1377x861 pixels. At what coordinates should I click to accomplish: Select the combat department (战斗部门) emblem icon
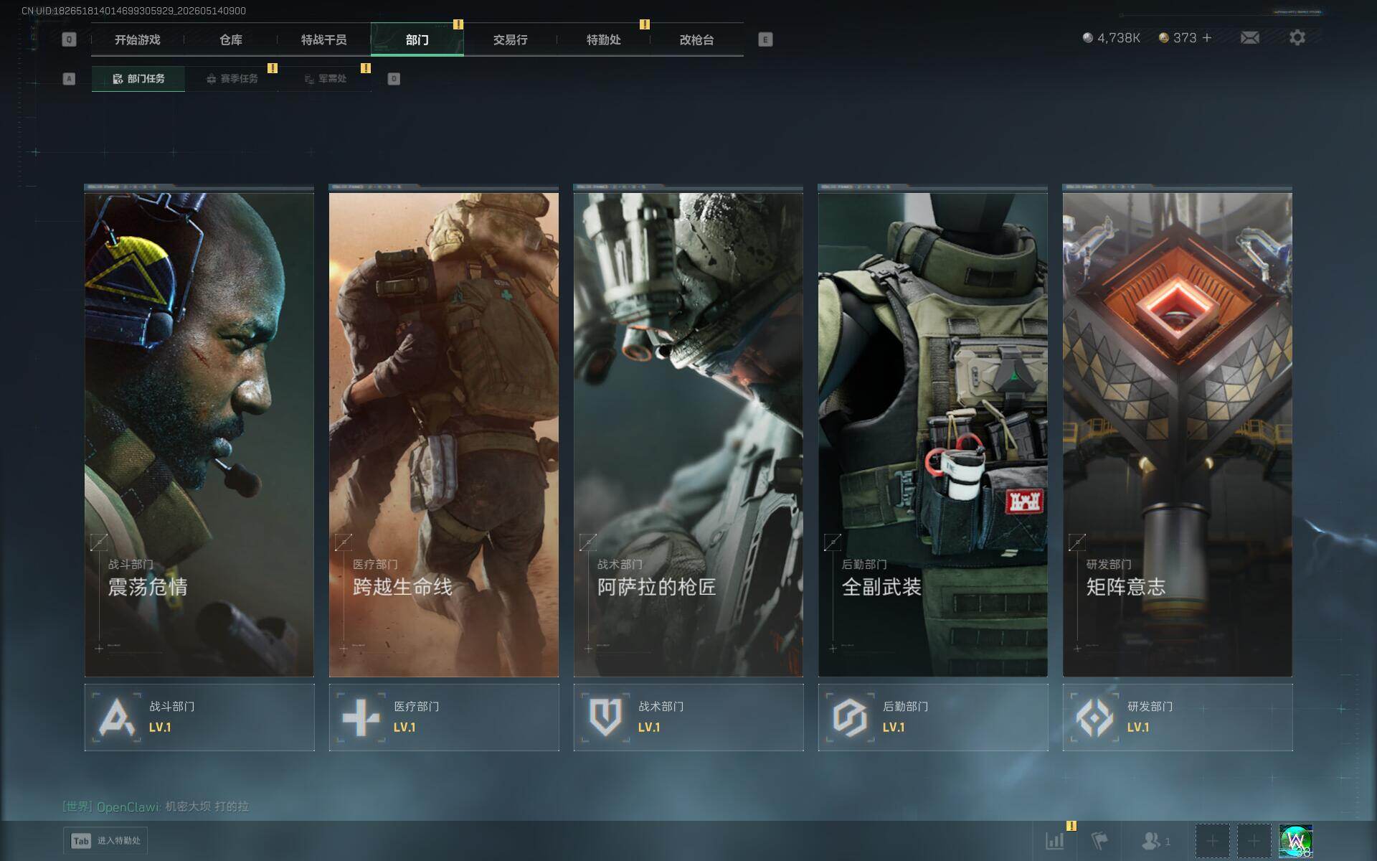click(x=117, y=717)
